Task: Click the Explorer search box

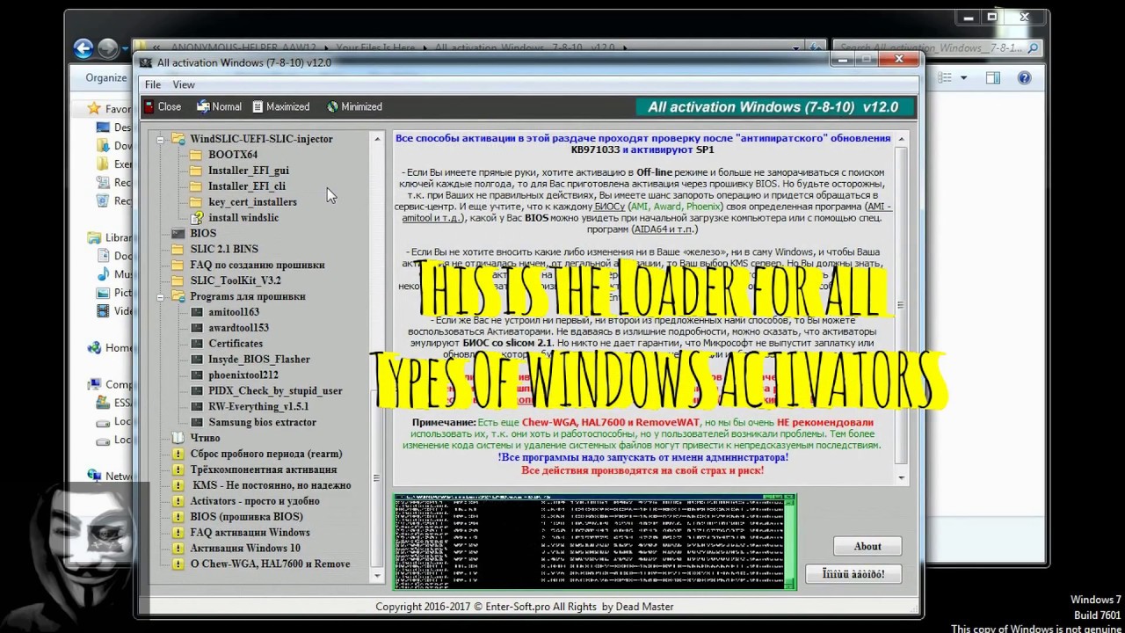Action: point(938,48)
